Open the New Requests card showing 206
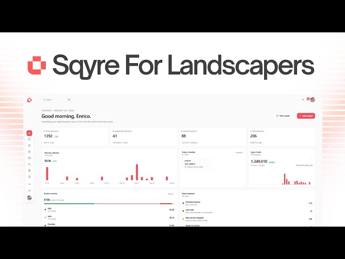Image resolution: width=345 pixels, height=259 pixels. [x=281, y=137]
